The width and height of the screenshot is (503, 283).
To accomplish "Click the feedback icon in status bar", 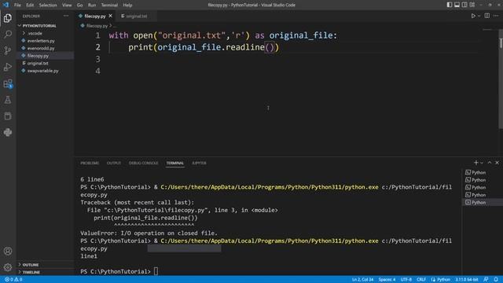I will (486, 280).
